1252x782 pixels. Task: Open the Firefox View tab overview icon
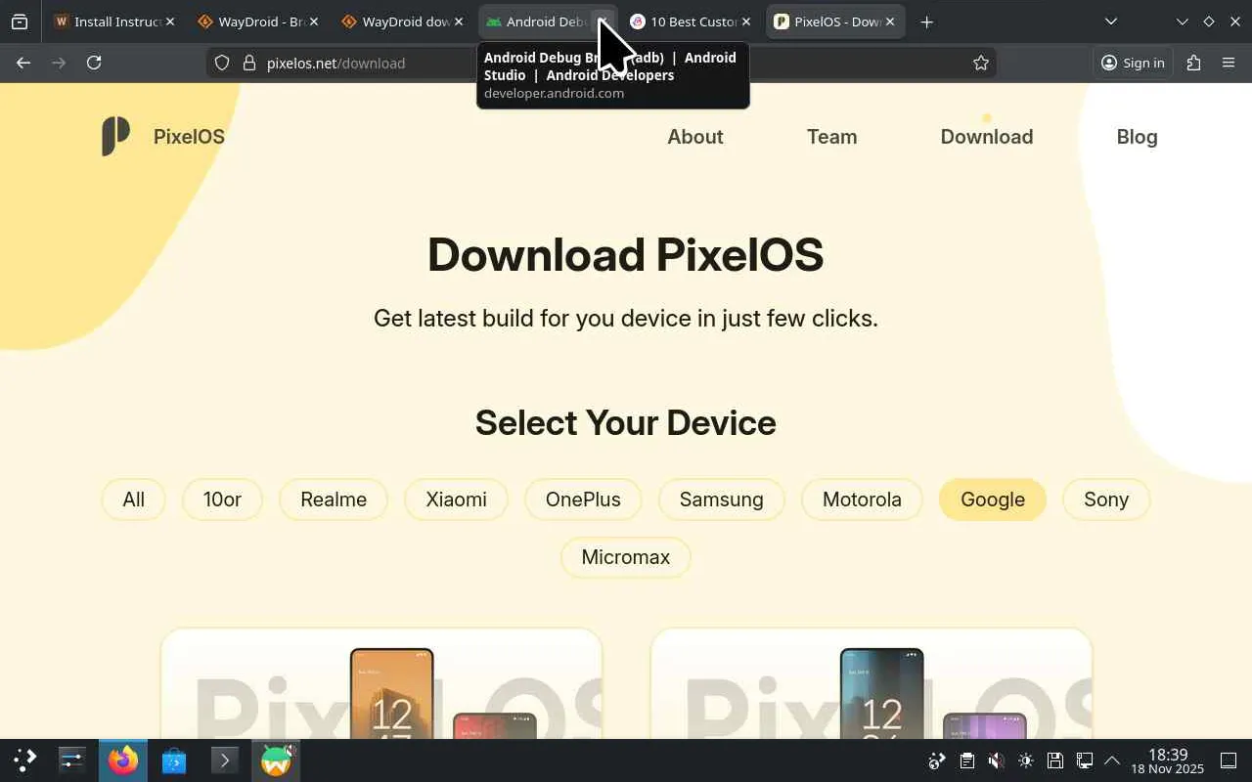tap(20, 22)
